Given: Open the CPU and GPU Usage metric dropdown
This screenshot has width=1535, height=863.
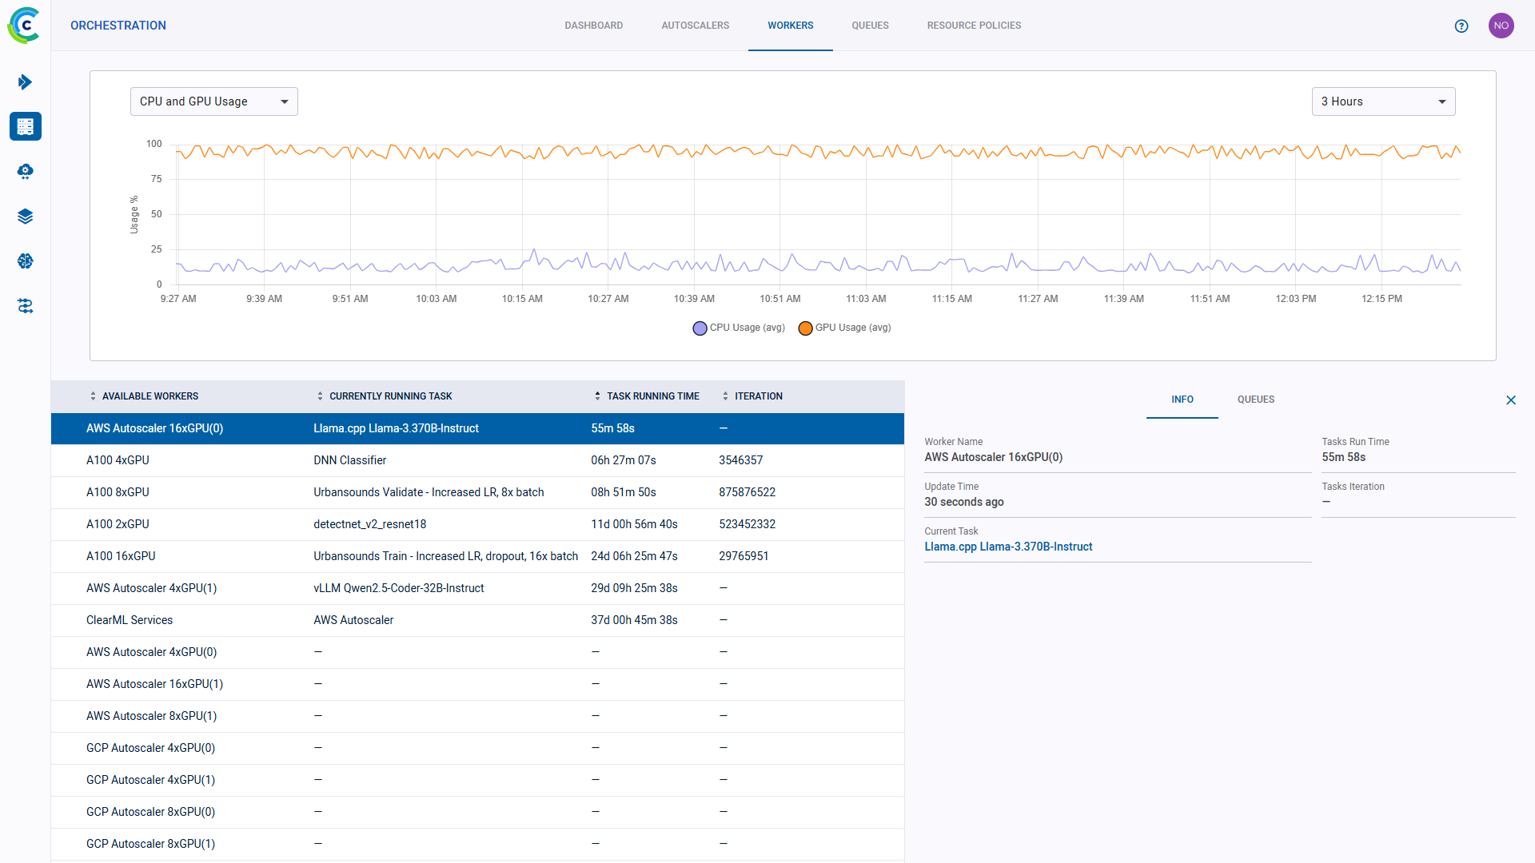Looking at the screenshot, I should click(213, 101).
